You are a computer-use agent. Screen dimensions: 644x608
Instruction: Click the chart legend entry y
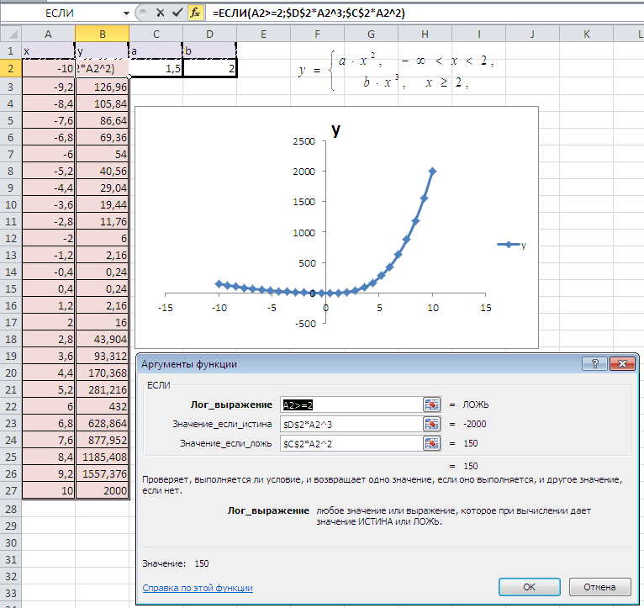pyautogui.click(x=512, y=245)
